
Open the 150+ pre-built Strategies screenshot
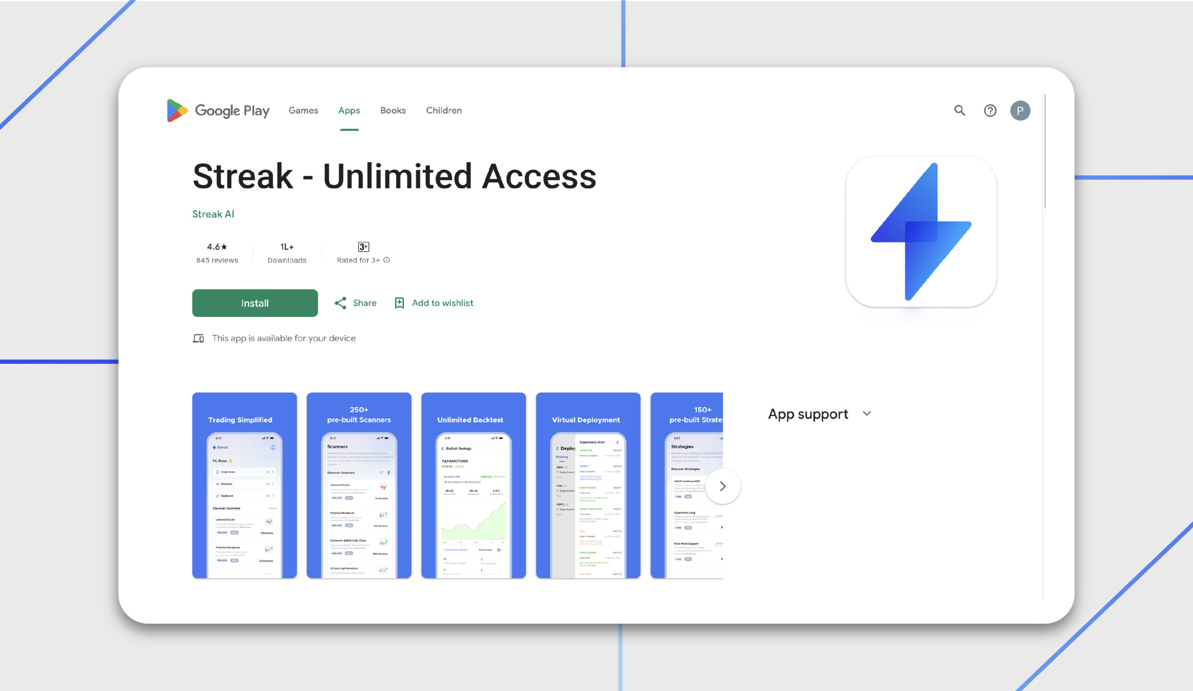coord(686,485)
